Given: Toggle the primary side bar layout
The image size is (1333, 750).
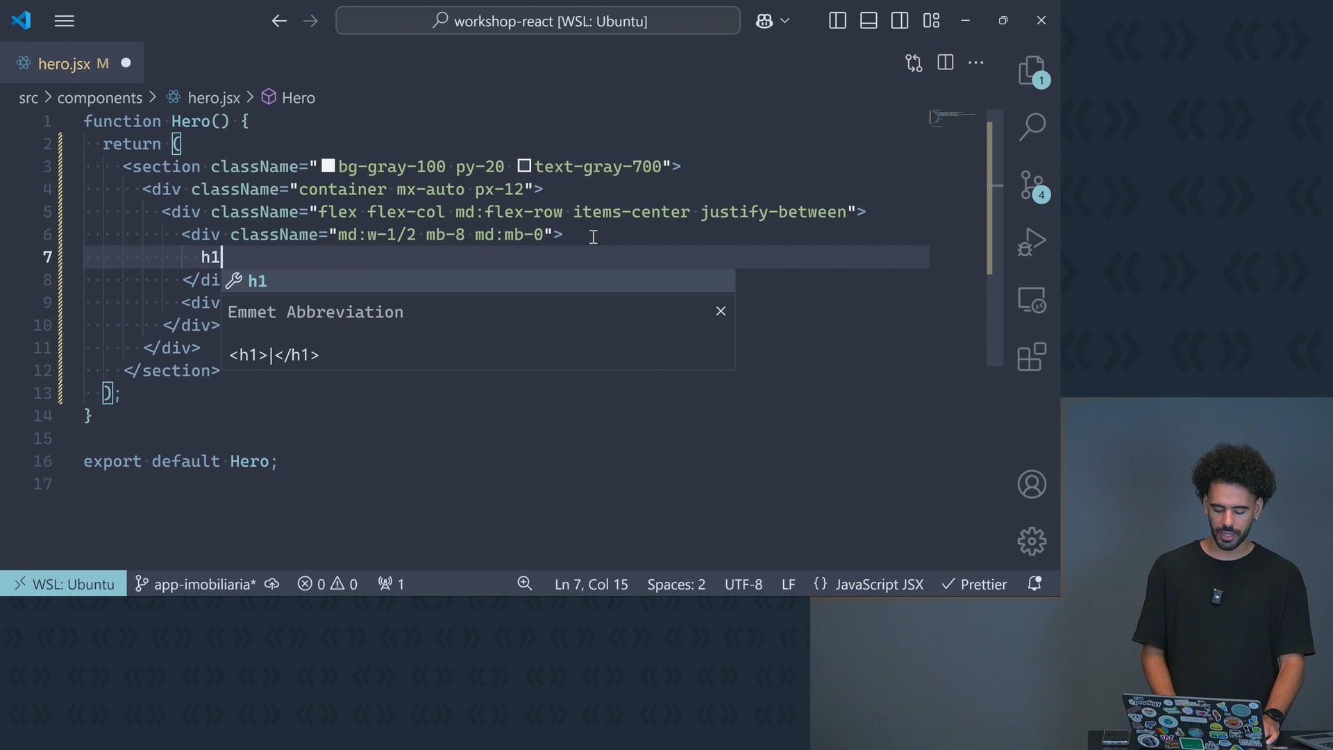Looking at the screenshot, I should pos(837,21).
